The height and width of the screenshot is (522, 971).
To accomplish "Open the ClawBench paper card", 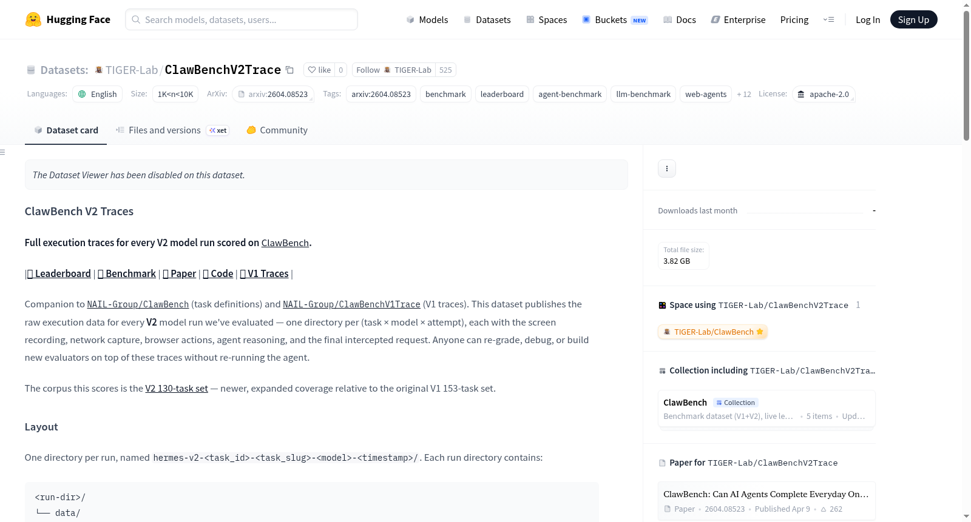I will click(766, 501).
